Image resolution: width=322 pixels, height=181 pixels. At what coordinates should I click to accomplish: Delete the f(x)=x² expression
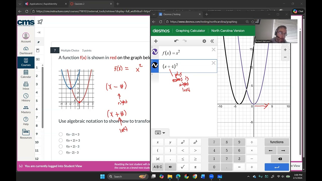pyautogui.click(x=214, y=50)
